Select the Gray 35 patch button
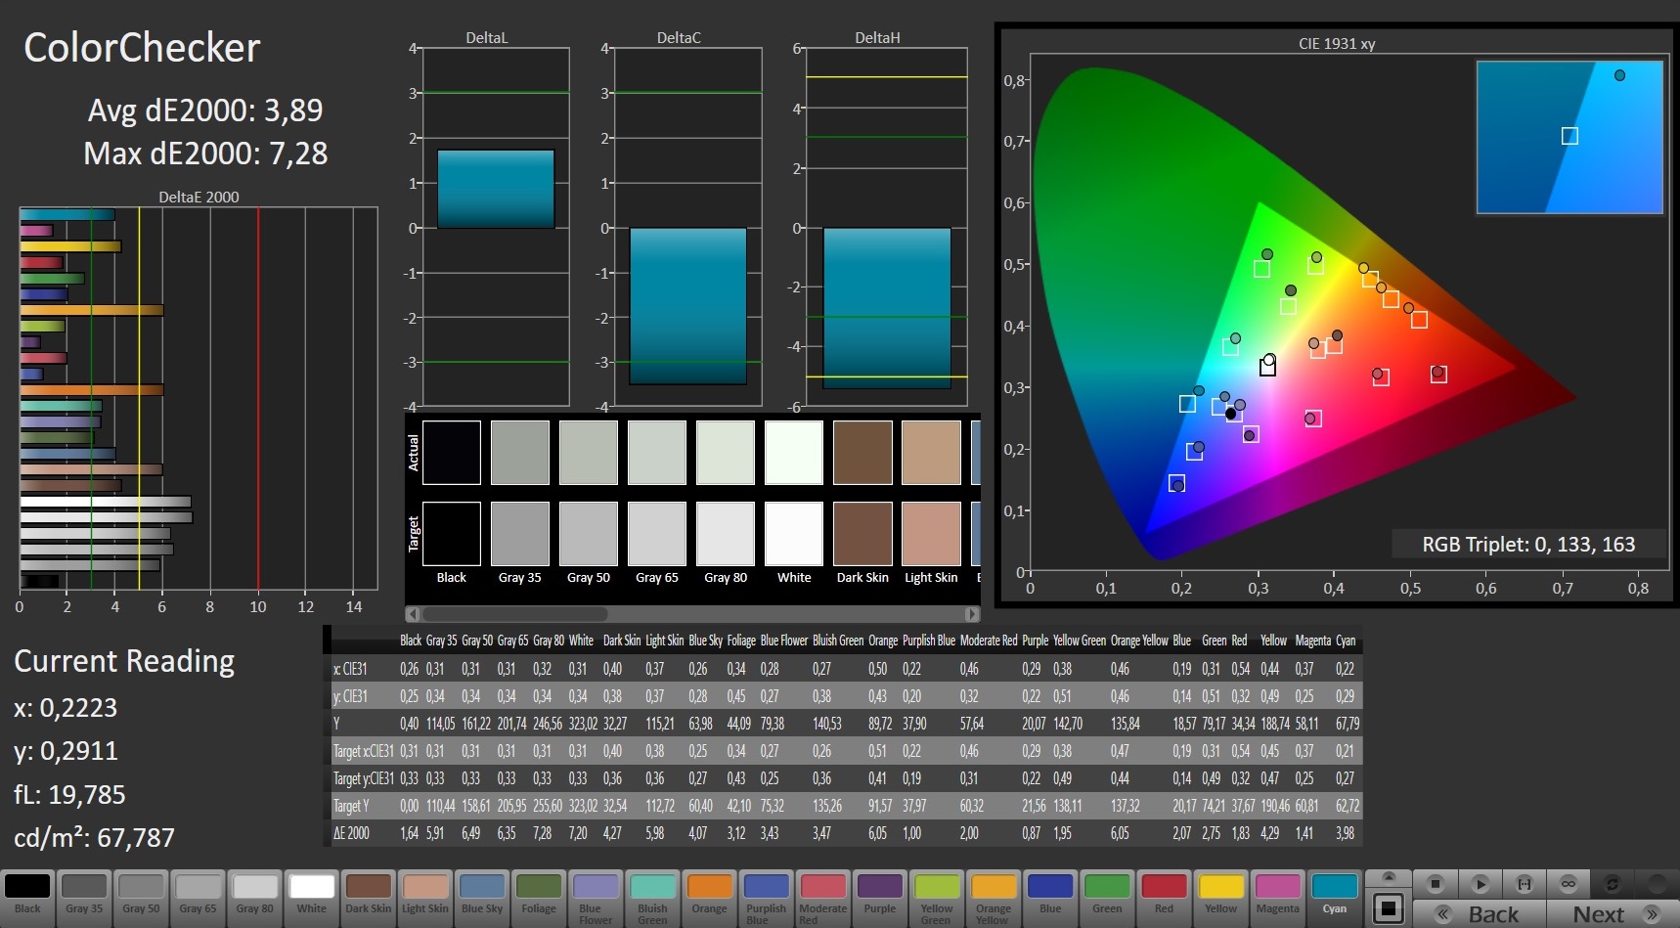Image resolution: width=1680 pixels, height=928 pixels. [x=84, y=898]
